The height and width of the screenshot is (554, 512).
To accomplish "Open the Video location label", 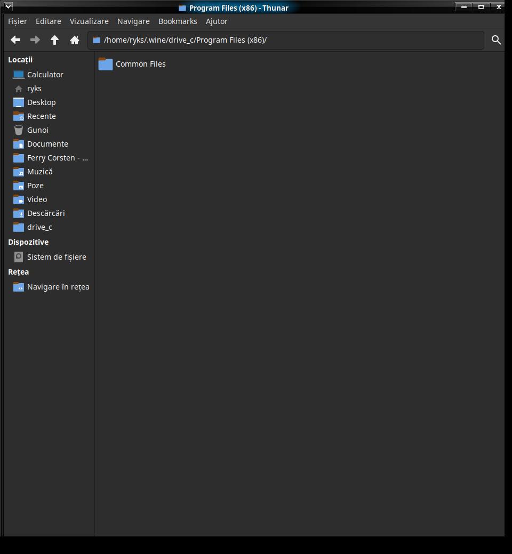I will (37, 199).
